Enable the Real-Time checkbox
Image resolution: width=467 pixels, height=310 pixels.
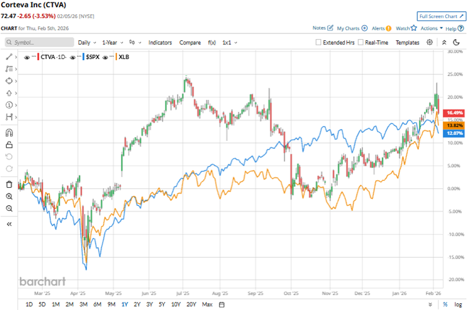coord(360,43)
